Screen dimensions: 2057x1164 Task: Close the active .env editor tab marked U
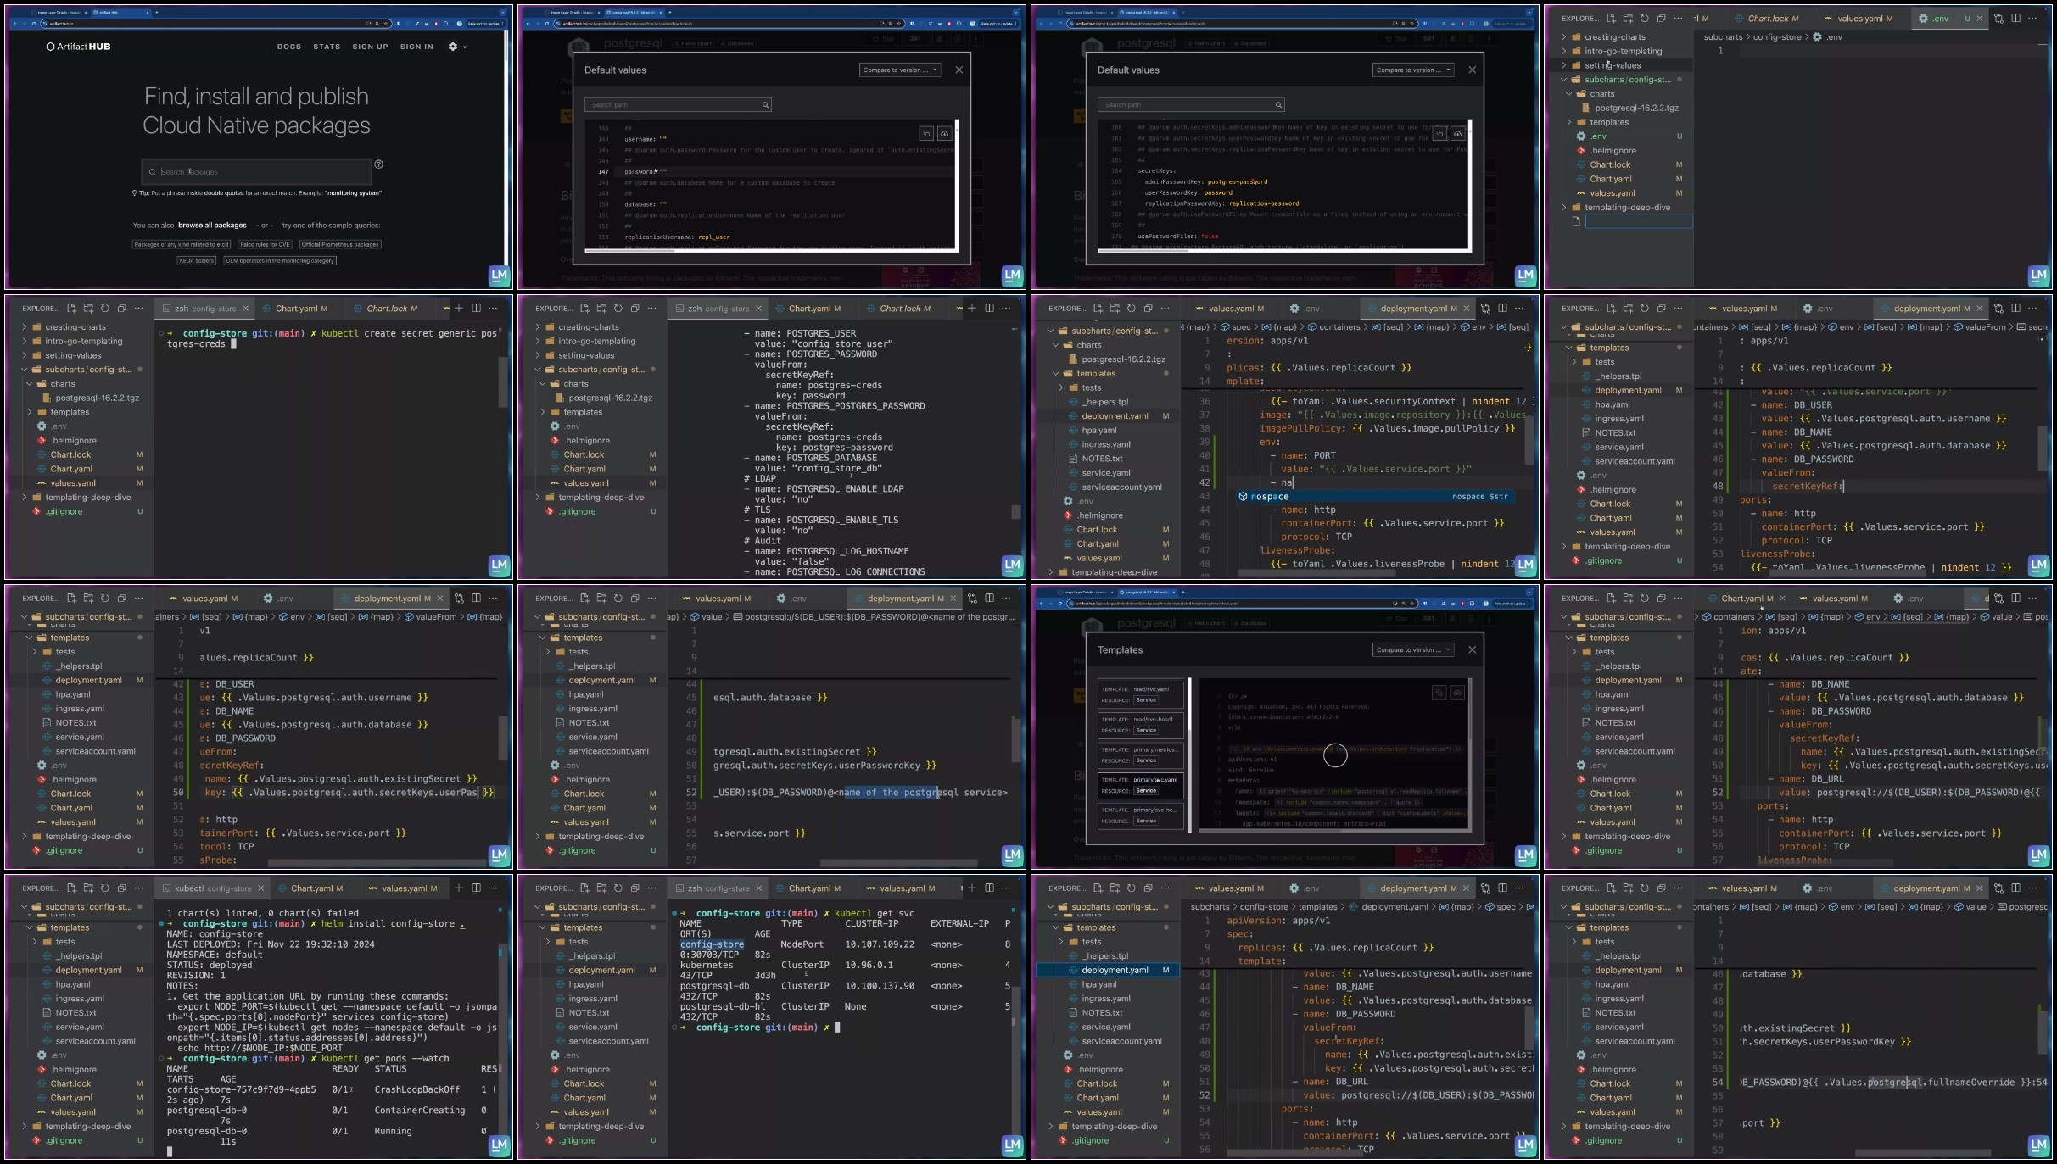click(x=1981, y=19)
